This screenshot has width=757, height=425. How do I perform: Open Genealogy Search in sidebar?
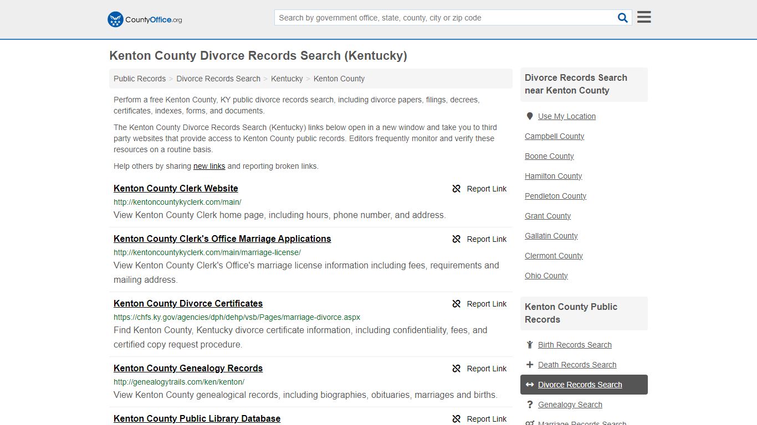(570, 405)
